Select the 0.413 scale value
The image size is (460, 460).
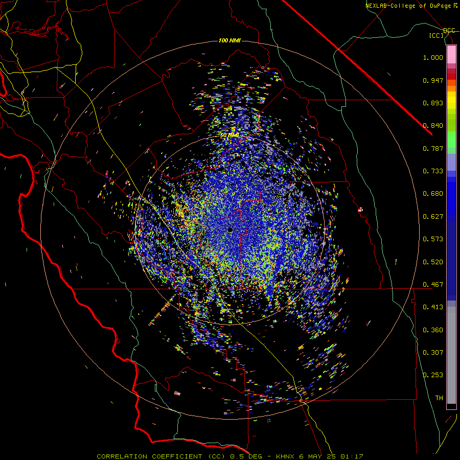433,307
